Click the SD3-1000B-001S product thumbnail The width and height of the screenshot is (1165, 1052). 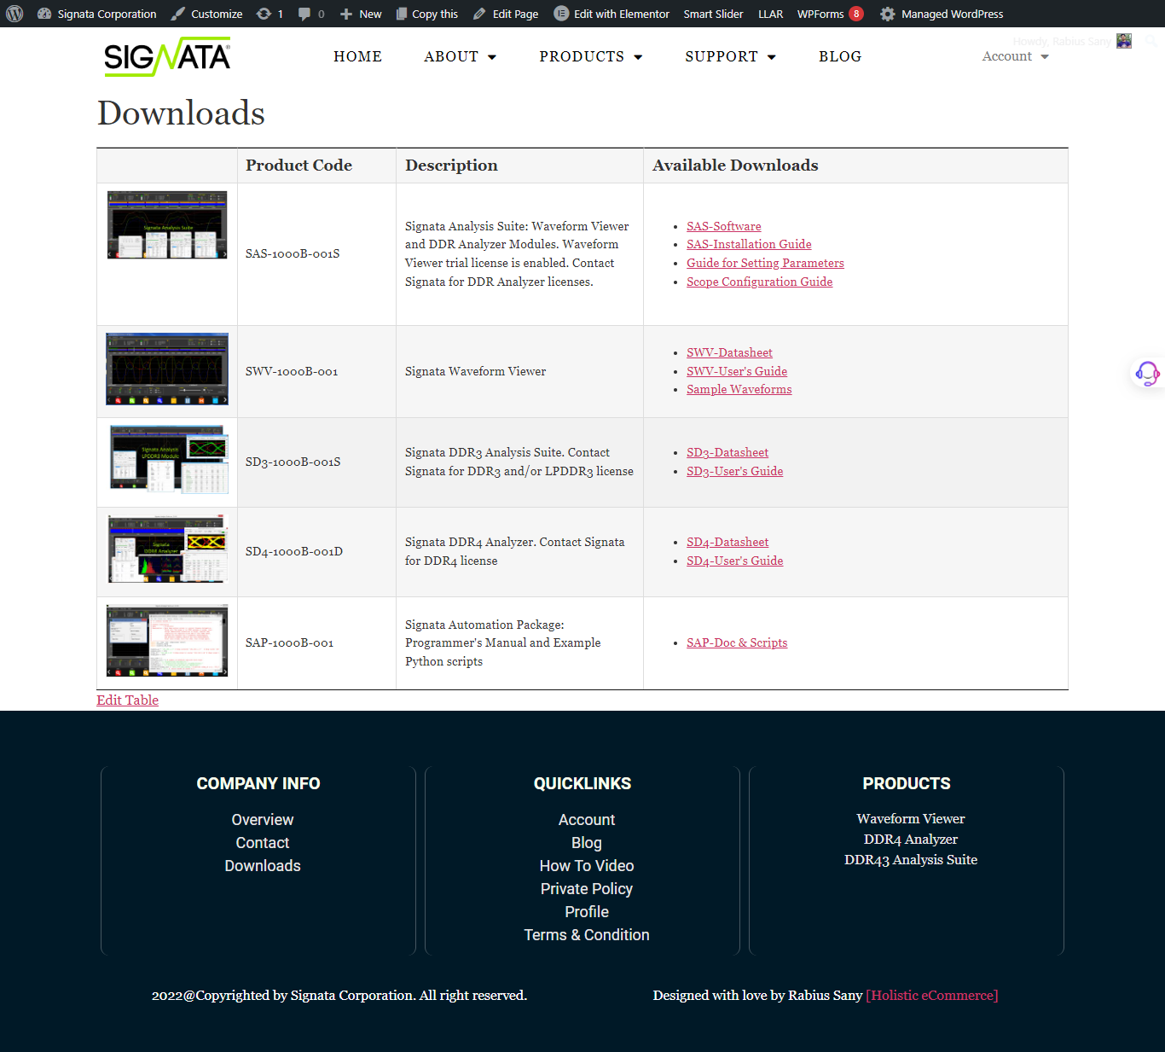pos(169,459)
